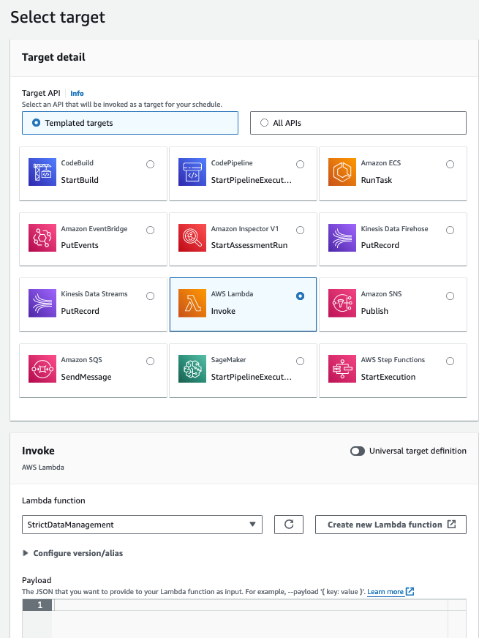Click the Publish label
The height and width of the screenshot is (638, 479).
tap(374, 311)
